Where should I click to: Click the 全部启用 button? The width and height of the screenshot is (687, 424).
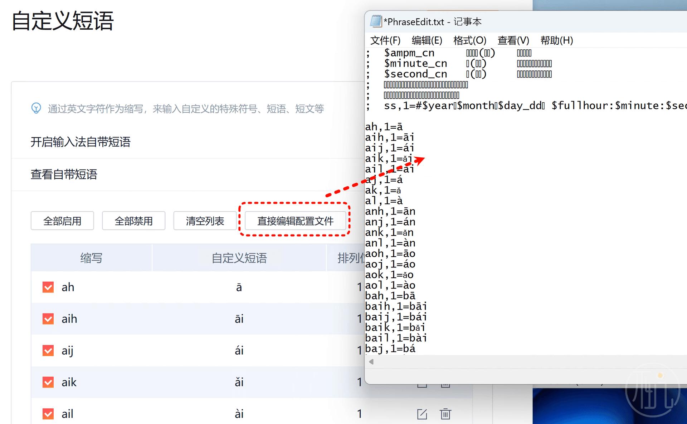point(62,221)
